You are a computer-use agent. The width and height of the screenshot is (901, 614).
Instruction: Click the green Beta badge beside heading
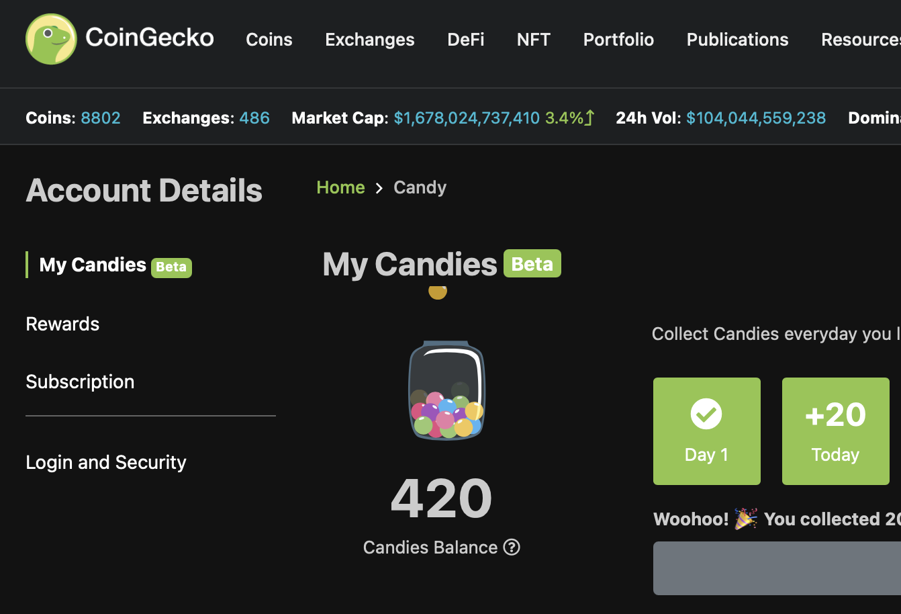pos(532,264)
